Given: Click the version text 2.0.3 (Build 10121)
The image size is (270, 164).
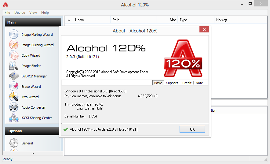Looking at the screenshot, I should 83,57.
